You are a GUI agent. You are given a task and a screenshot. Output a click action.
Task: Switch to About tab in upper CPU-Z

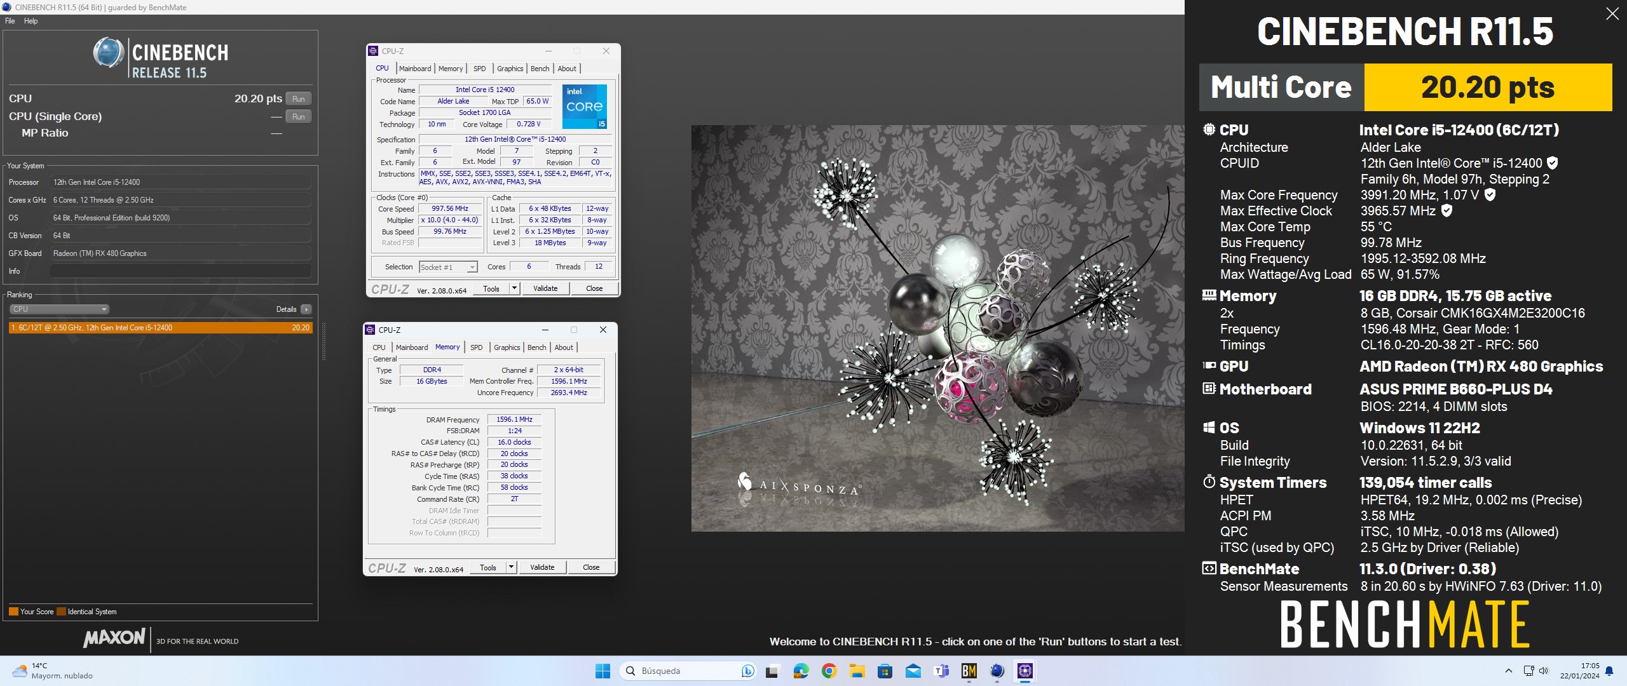pos(567,69)
